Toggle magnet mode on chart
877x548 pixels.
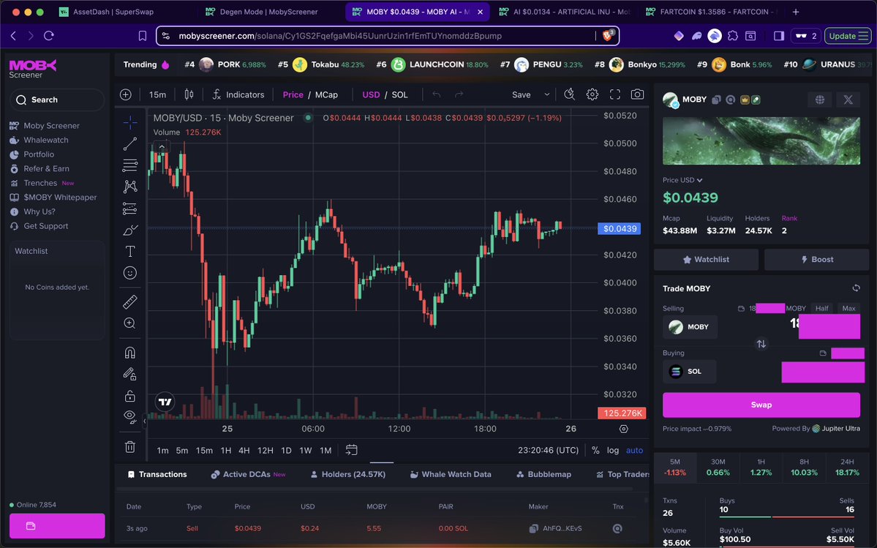click(129, 353)
